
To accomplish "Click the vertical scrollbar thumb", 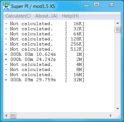I will pos(118,30).
